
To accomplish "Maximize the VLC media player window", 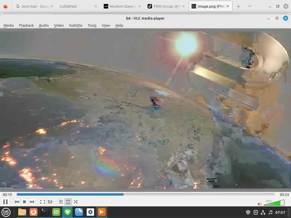I will coord(277,18).
